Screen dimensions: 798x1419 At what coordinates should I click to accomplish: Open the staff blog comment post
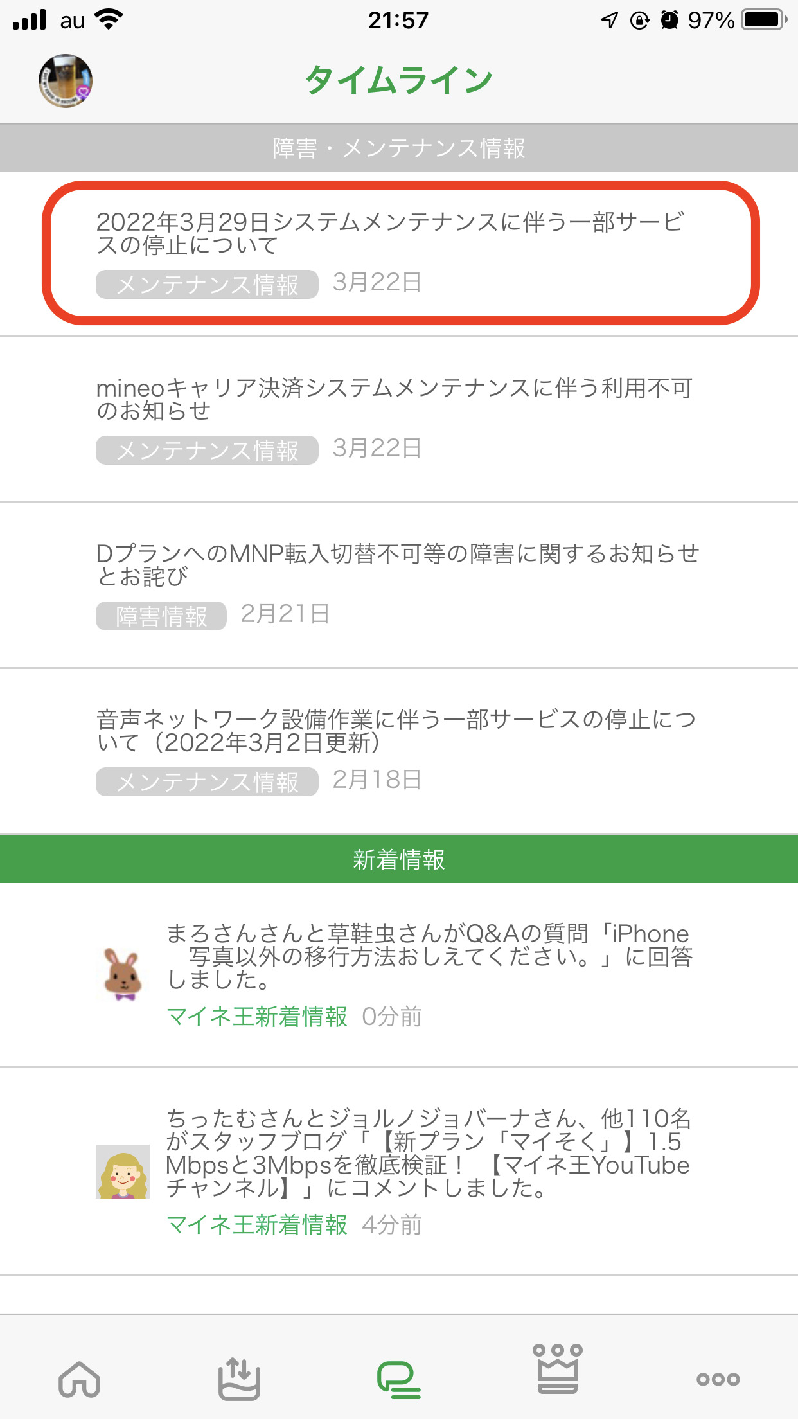click(x=428, y=1153)
